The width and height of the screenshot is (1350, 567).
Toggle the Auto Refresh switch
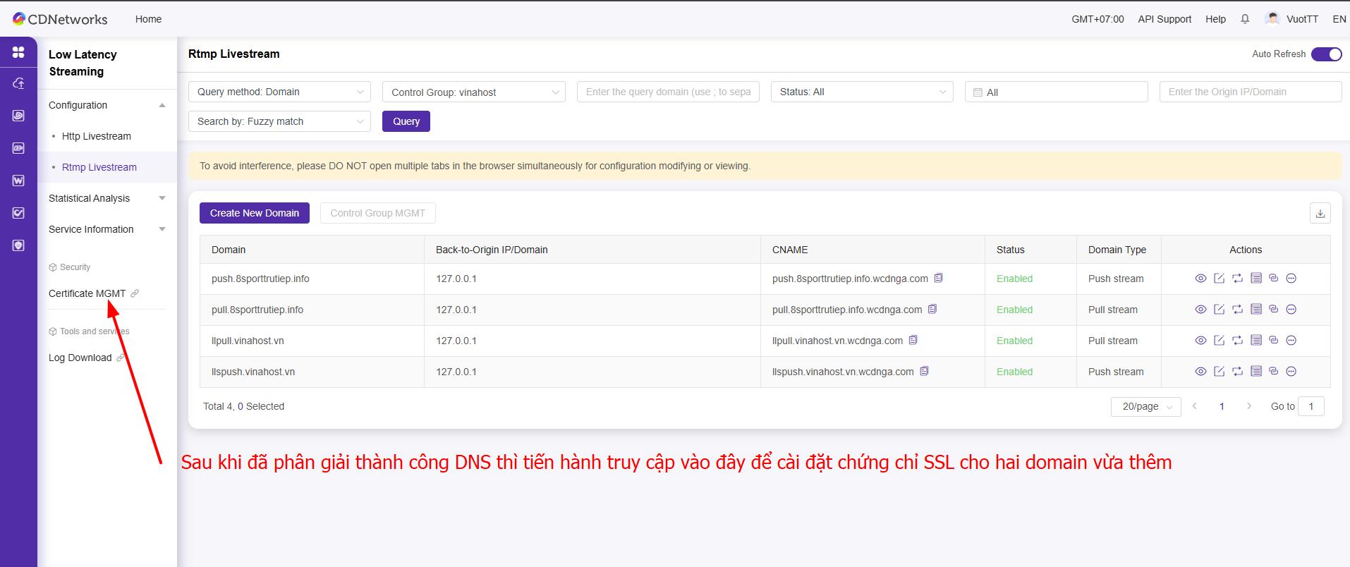point(1326,54)
